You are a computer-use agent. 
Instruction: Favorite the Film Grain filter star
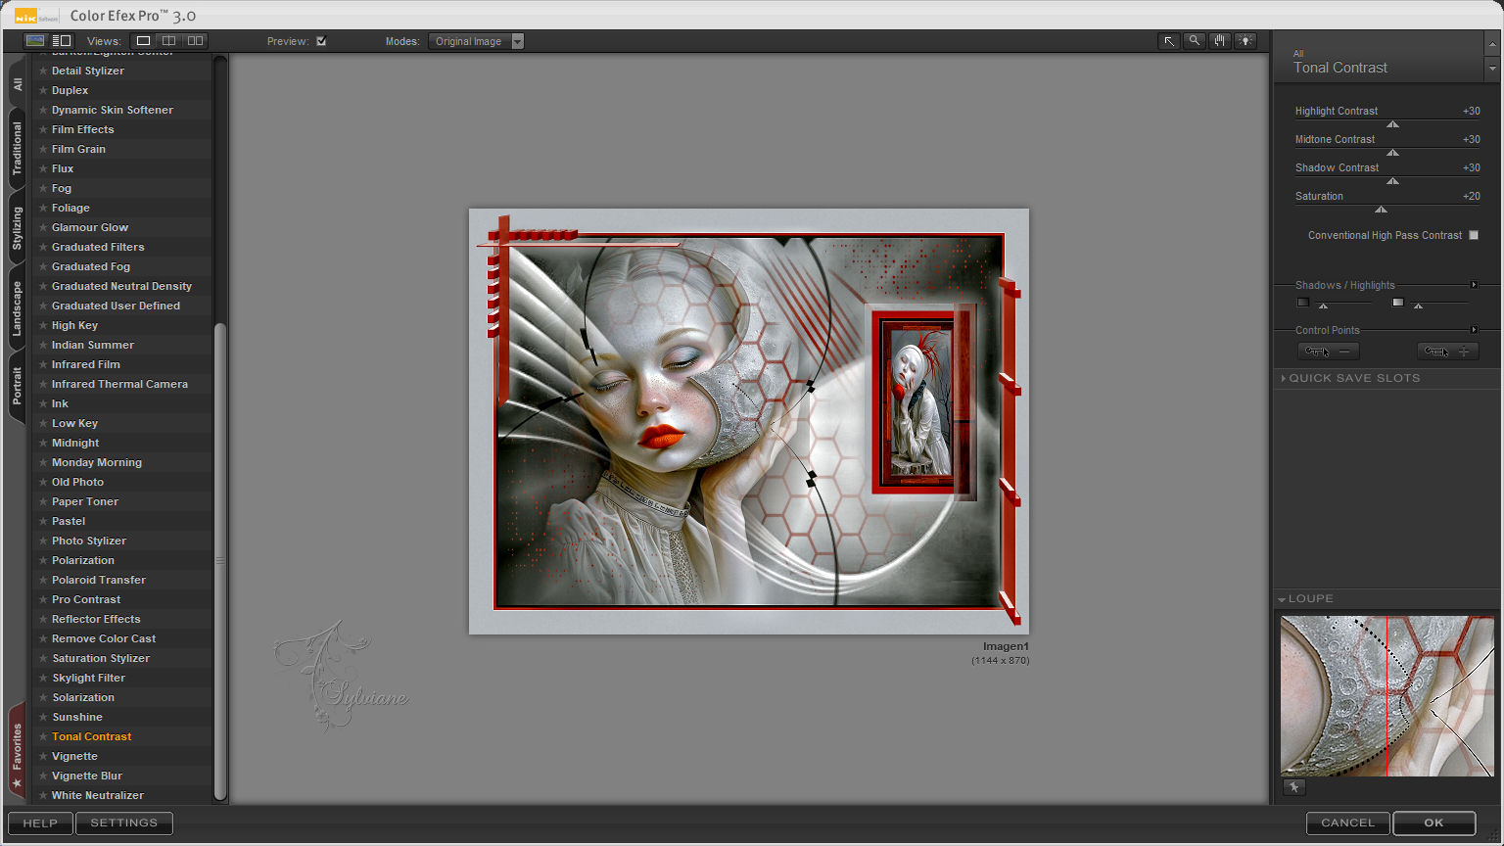(x=43, y=149)
